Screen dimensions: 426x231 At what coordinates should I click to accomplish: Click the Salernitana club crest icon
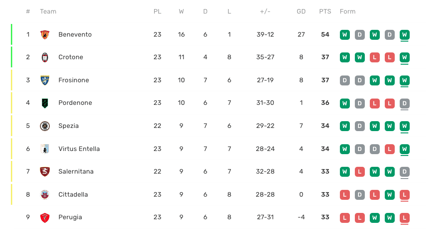tap(44, 172)
